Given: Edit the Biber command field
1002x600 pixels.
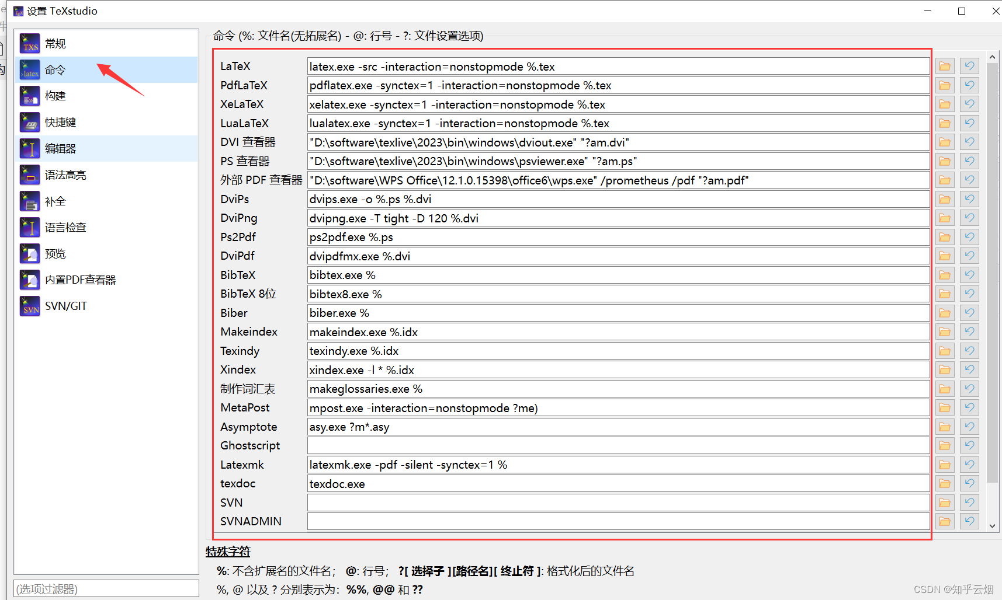Looking at the screenshot, I should click(x=618, y=313).
